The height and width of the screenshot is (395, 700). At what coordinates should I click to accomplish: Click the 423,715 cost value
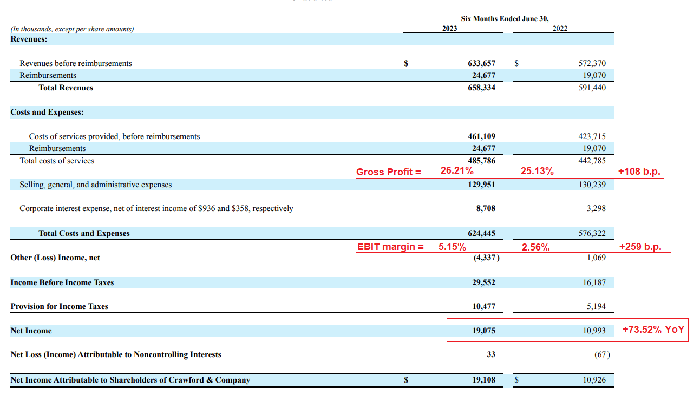point(592,136)
